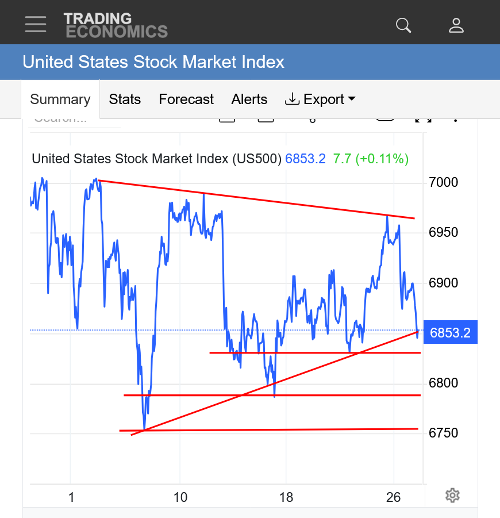The width and height of the screenshot is (500, 518).
Task: Select the lowest horizontal red support line
Action: pyautogui.click(x=270, y=429)
